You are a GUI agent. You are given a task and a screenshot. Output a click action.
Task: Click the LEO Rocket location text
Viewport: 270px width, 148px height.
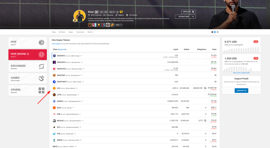click(133, 15)
